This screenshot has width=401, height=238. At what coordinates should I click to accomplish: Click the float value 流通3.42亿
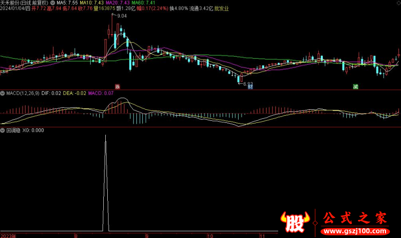(x=202, y=9)
